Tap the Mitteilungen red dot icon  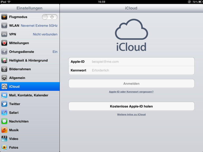pos(4,43)
